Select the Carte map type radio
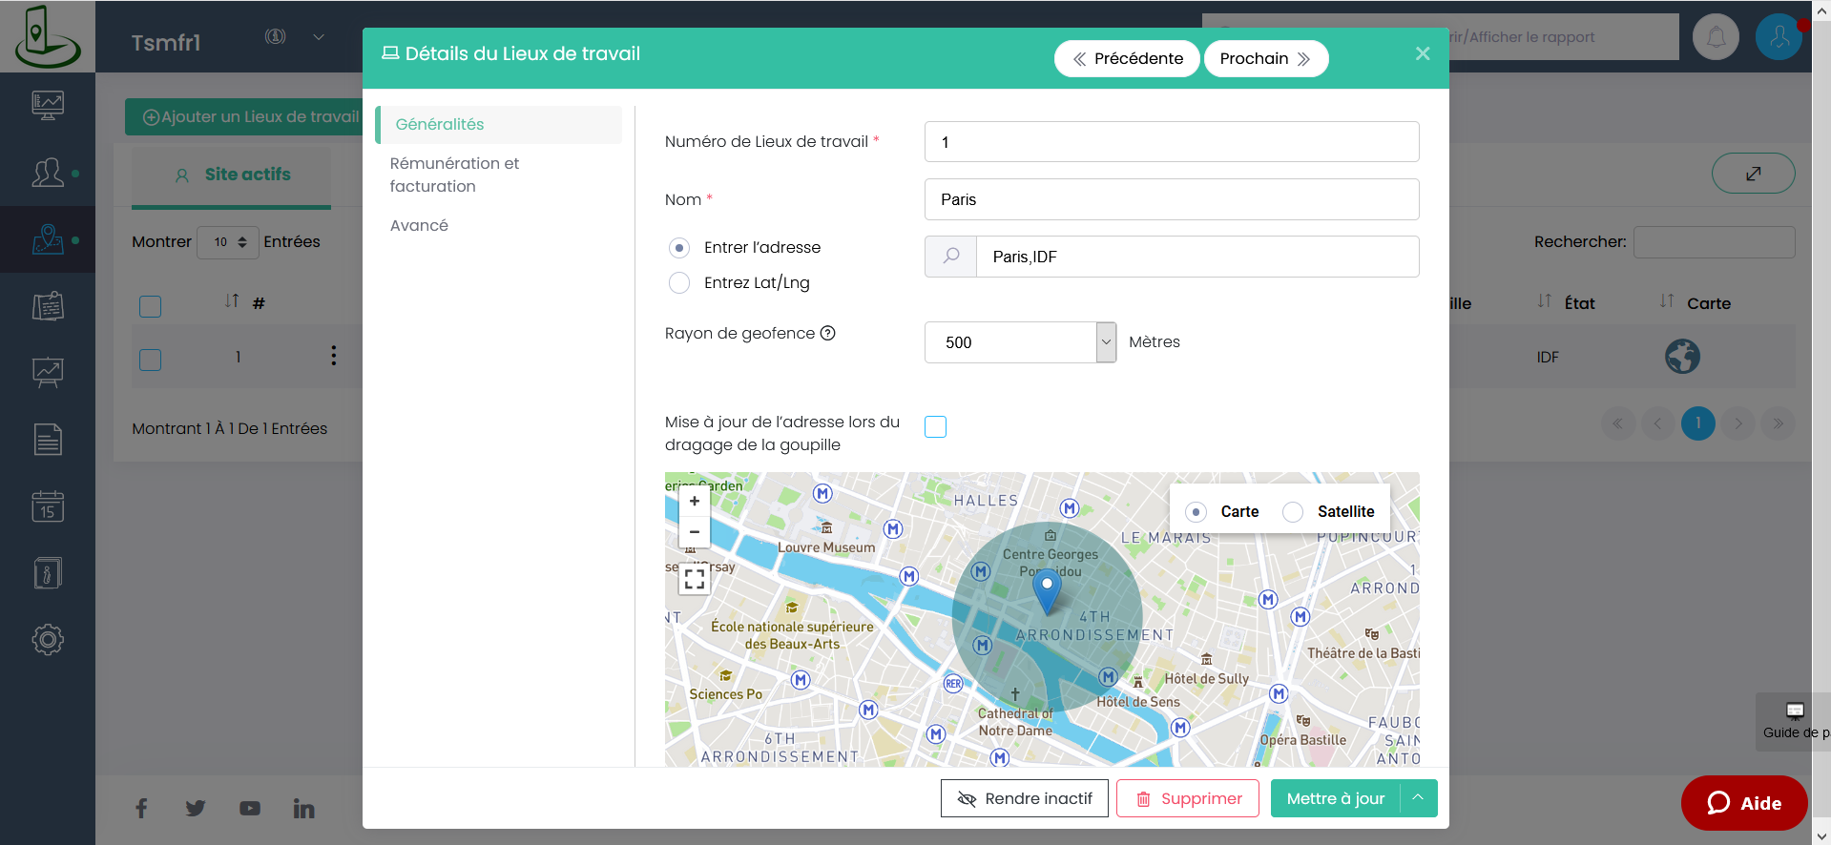The image size is (1831, 845). tap(1196, 512)
